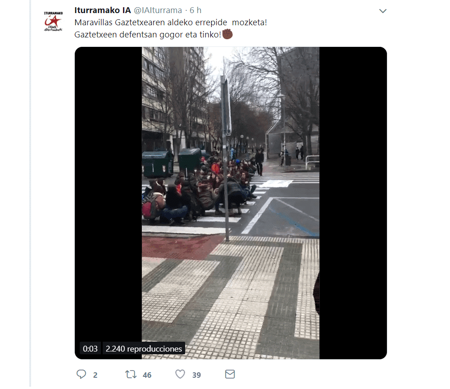Visit the @IAIturrama handle link

tap(158, 10)
